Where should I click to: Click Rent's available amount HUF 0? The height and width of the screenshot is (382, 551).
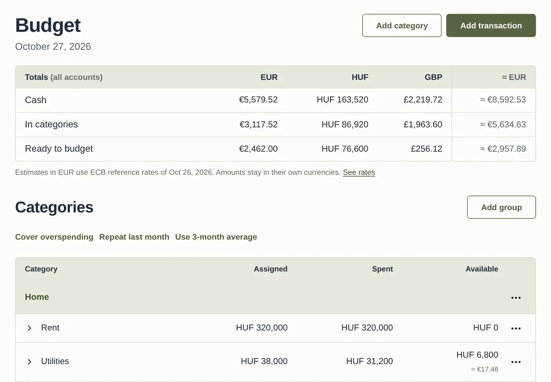tap(486, 328)
